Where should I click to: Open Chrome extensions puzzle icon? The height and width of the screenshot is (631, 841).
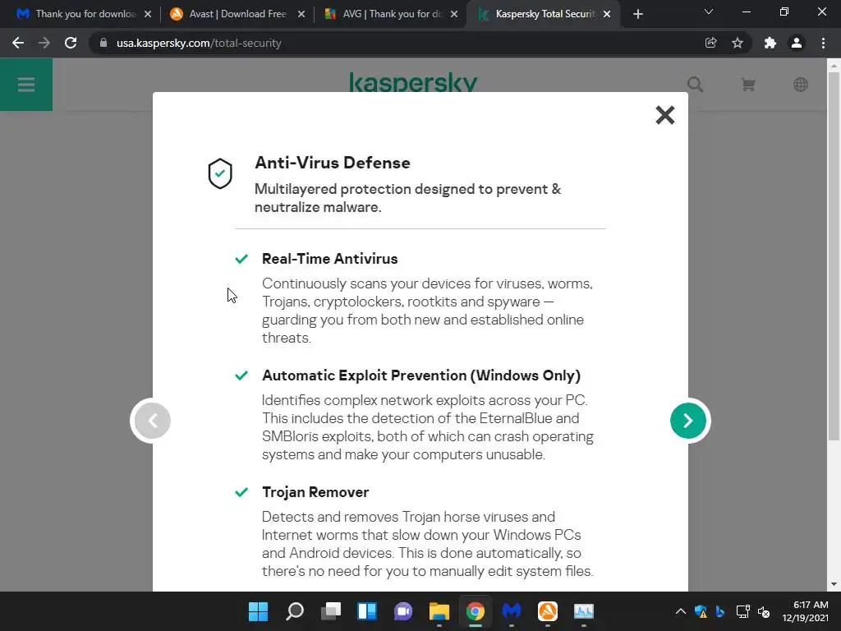coord(770,43)
